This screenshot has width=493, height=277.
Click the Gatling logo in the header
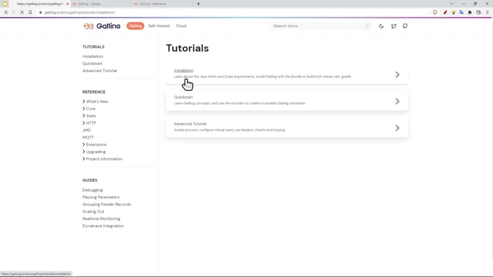click(102, 26)
